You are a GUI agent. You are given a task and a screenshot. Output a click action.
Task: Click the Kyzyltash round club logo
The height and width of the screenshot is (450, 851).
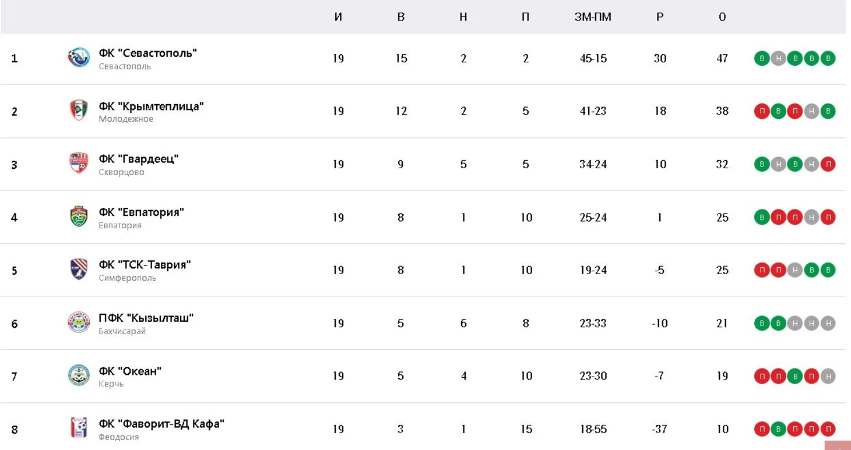pyautogui.click(x=79, y=323)
